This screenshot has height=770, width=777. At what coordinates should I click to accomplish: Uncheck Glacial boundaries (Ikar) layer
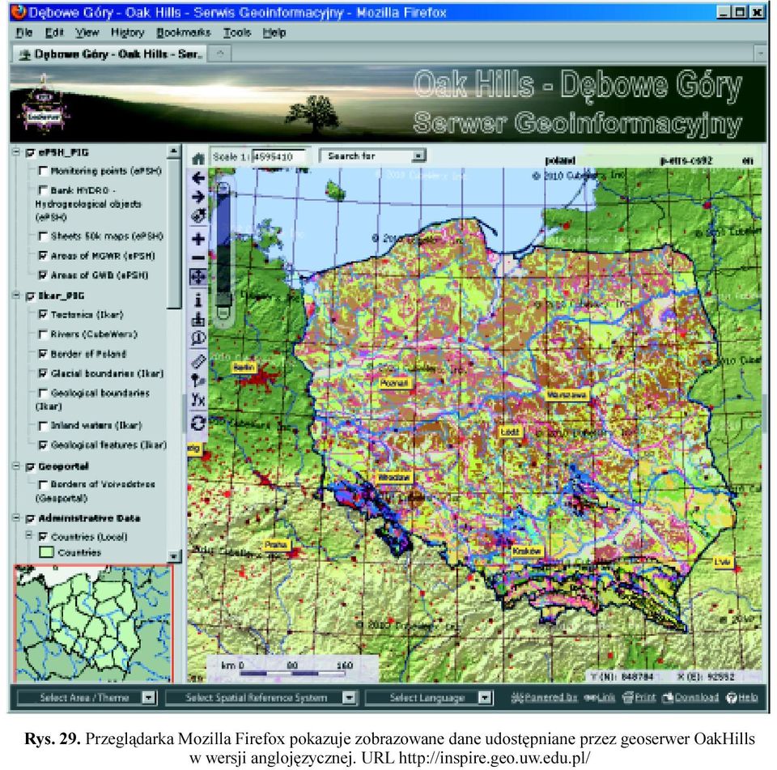point(43,373)
